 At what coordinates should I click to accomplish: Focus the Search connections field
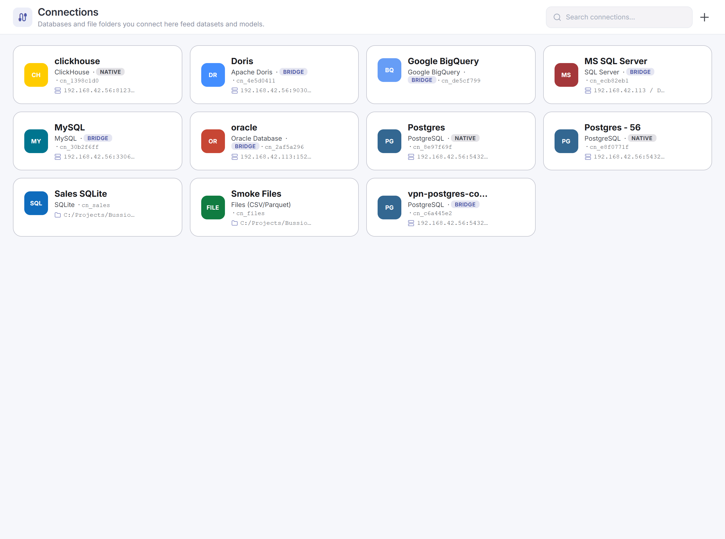click(619, 17)
